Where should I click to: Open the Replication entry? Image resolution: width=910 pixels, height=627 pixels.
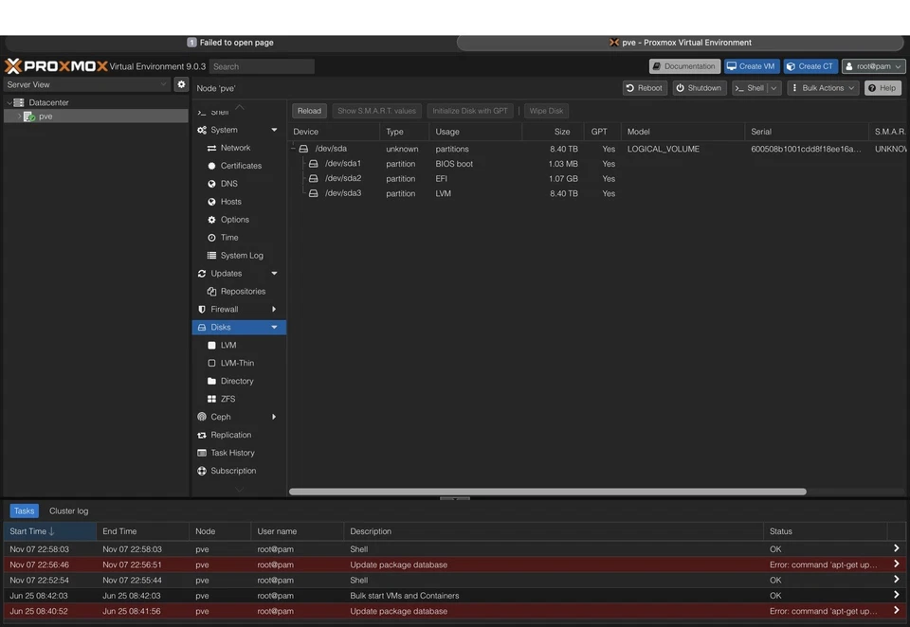[x=230, y=435]
